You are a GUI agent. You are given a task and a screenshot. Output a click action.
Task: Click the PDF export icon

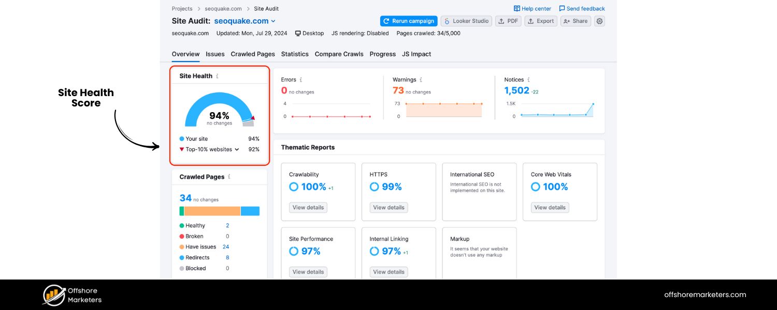tap(501, 21)
